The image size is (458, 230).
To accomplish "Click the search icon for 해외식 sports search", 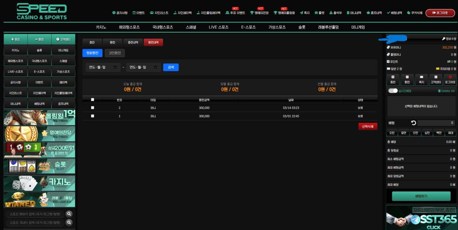I will pyautogui.click(x=69, y=214).
